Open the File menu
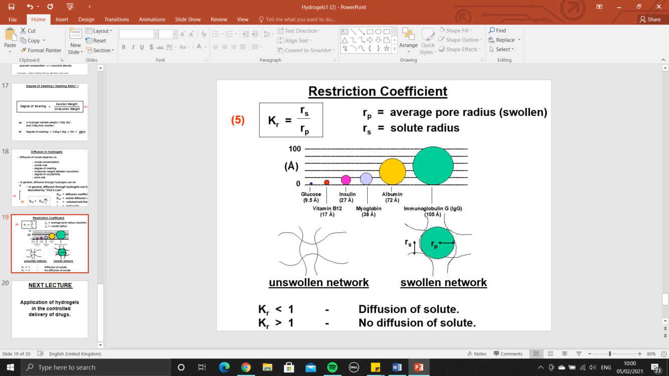This screenshot has height=376, width=669. [x=13, y=19]
